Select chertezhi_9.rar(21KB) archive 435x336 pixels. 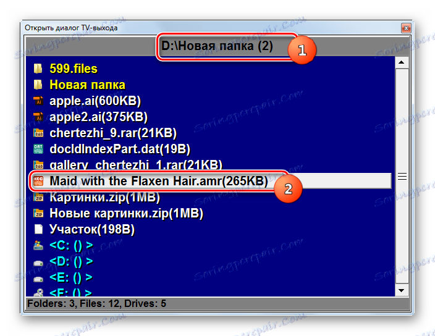click(113, 133)
